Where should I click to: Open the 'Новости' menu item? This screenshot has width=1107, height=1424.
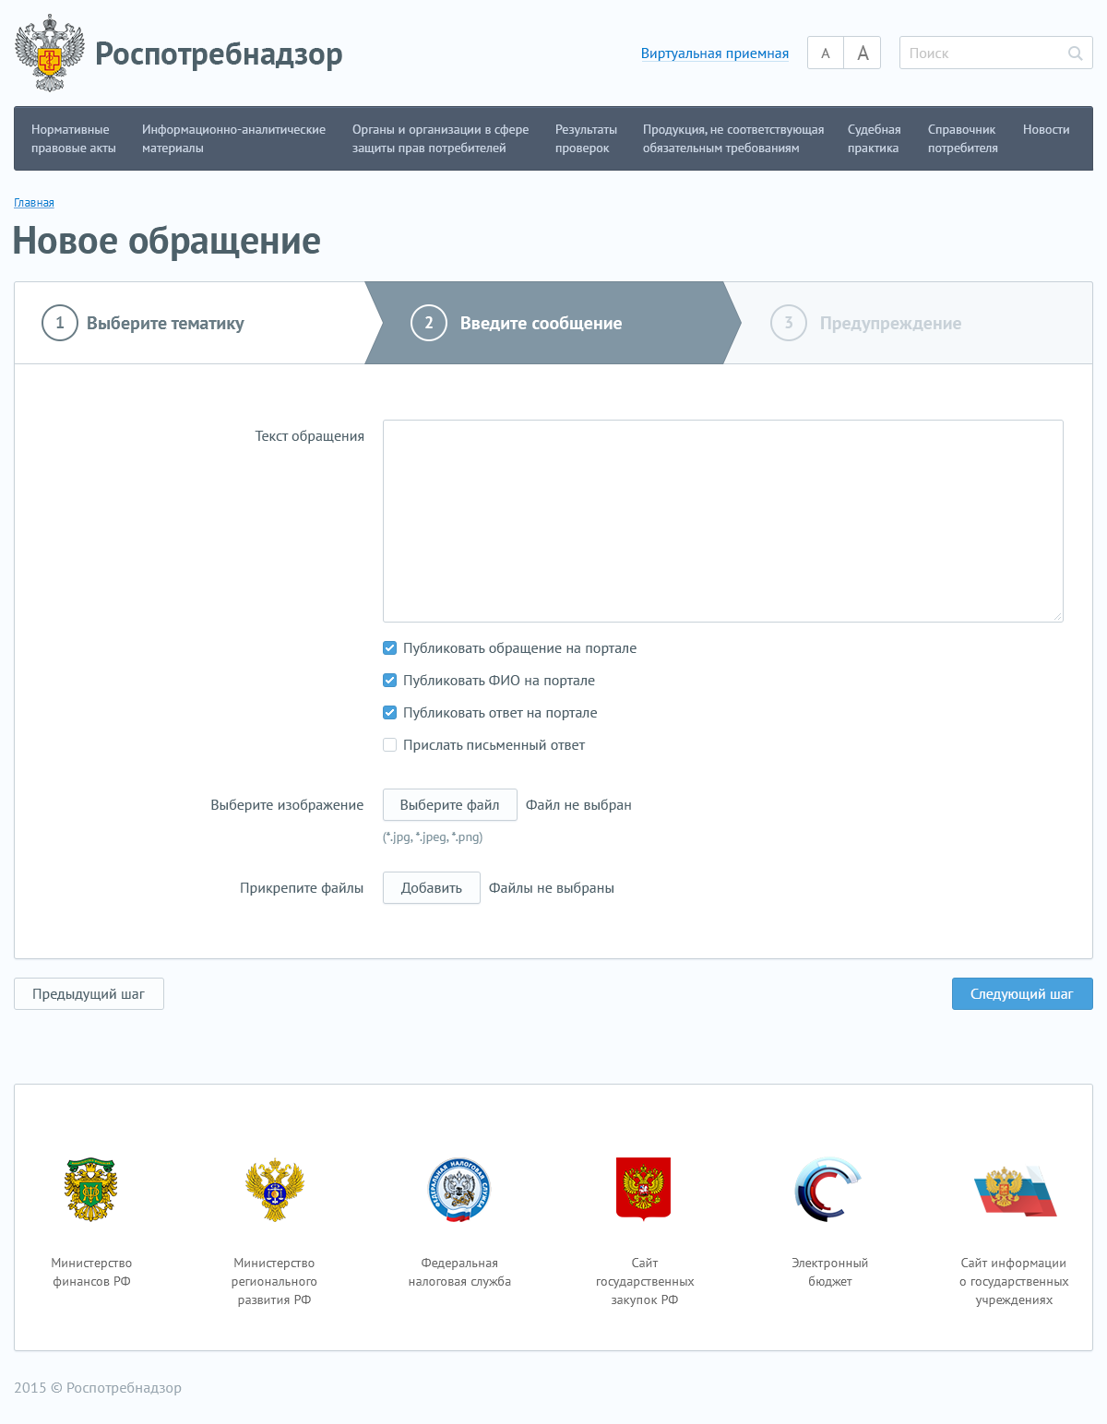pyautogui.click(x=1046, y=130)
